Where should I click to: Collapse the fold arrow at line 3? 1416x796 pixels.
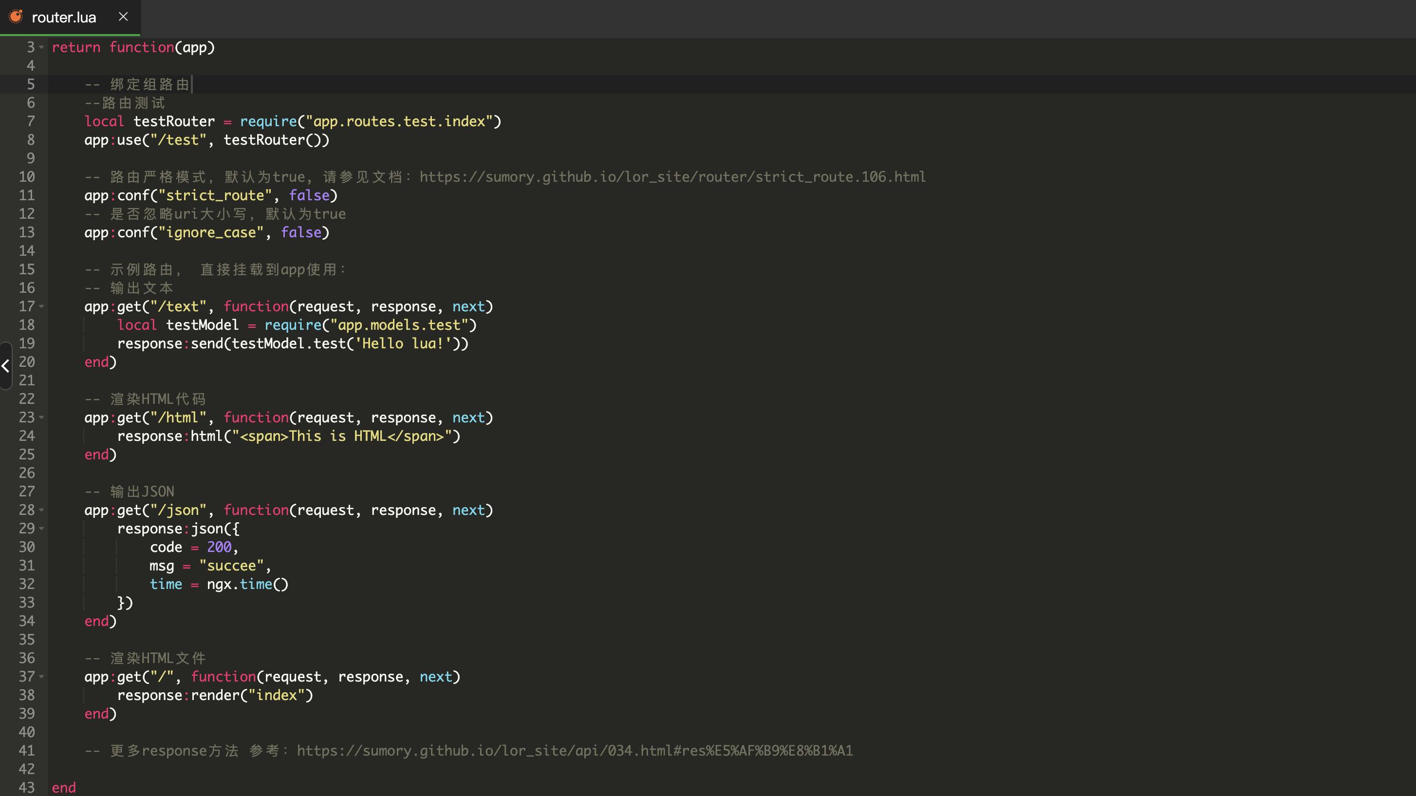42,47
